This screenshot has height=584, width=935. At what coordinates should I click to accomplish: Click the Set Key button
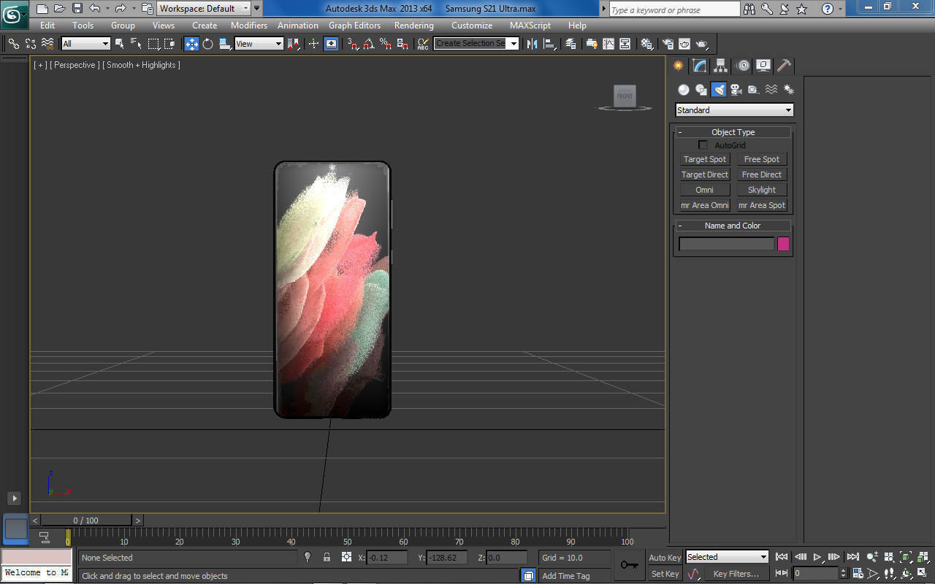pos(665,574)
